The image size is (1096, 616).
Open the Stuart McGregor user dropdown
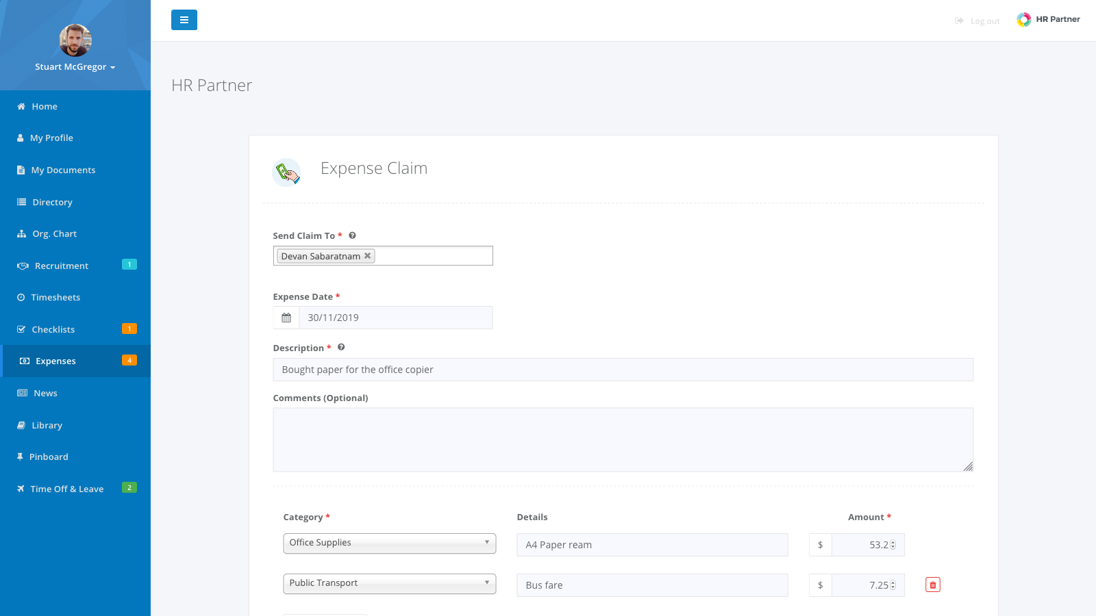coord(75,67)
